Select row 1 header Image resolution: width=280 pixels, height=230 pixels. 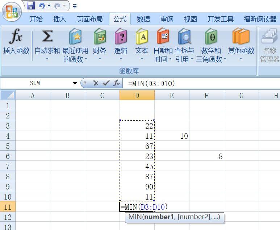8,105
